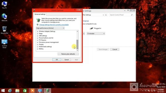This screenshot has width=166, height=93.
Task: Open File Explorer from taskbar
Action: click(17, 91)
